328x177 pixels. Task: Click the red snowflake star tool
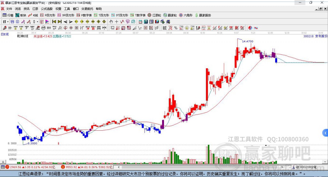coord(71,28)
